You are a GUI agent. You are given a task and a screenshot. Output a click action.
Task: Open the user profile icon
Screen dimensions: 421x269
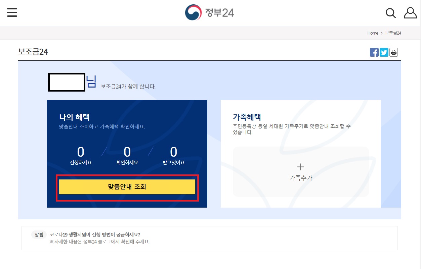coord(410,13)
